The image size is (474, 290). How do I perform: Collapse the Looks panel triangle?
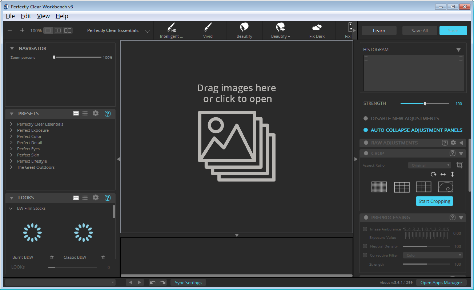[12, 197]
